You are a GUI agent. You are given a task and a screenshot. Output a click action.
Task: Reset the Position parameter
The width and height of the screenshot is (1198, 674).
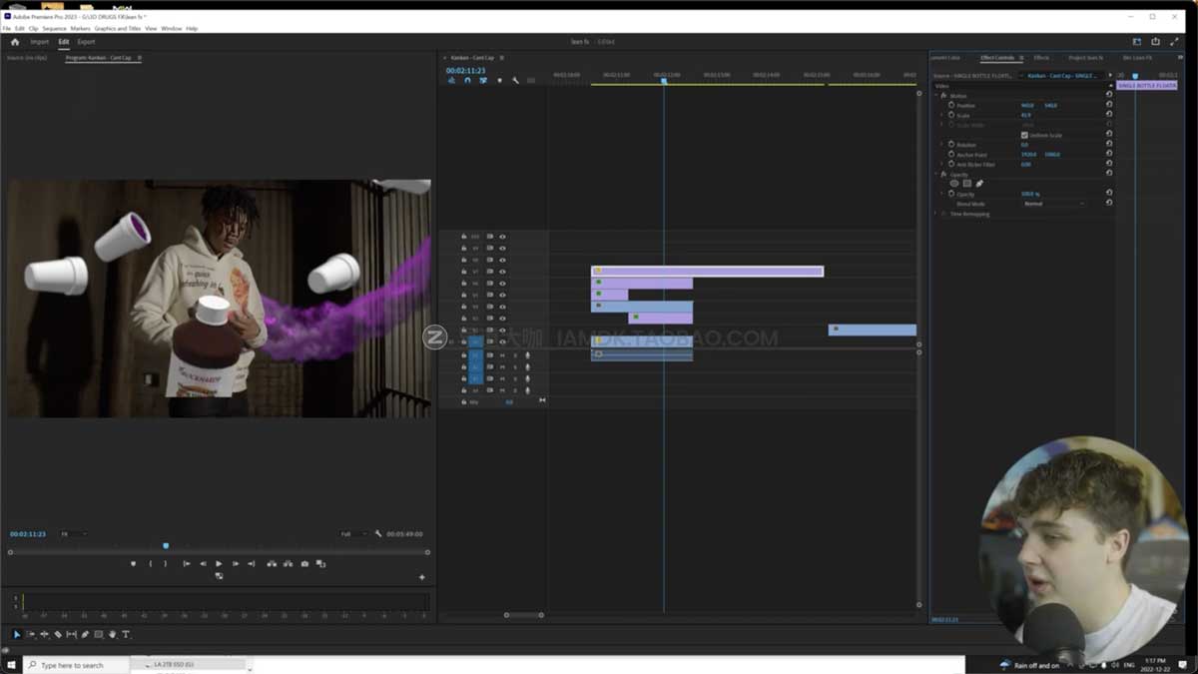(1109, 105)
